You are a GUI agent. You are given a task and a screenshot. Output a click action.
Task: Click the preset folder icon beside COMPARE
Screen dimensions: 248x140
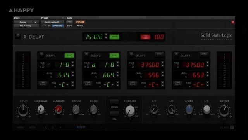[49, 26]
